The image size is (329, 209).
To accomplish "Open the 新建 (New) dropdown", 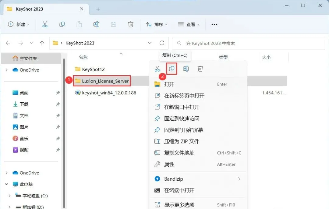I will coord(19,24).
